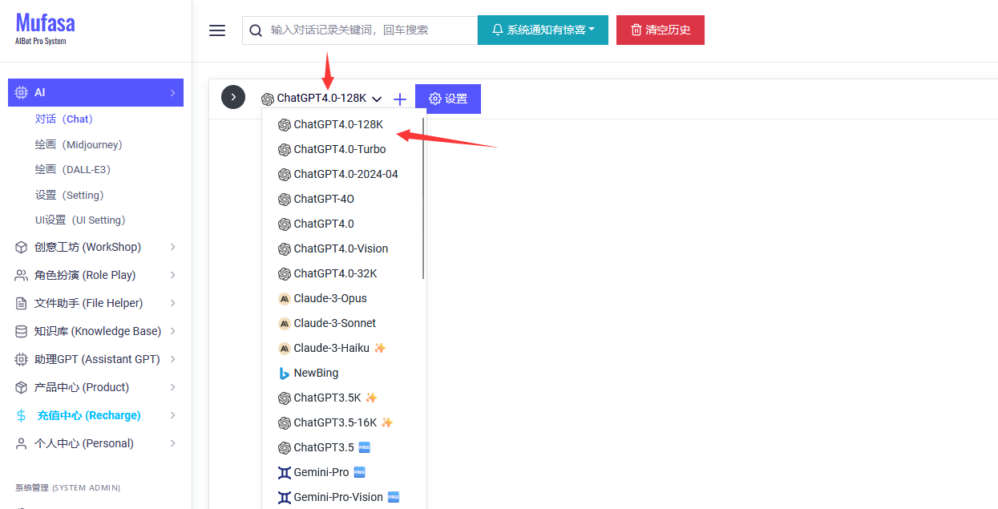Click the purple 设置 settings button

tap(447, 99)
